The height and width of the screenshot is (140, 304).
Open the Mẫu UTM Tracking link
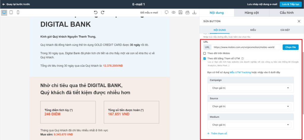point(240,72)
